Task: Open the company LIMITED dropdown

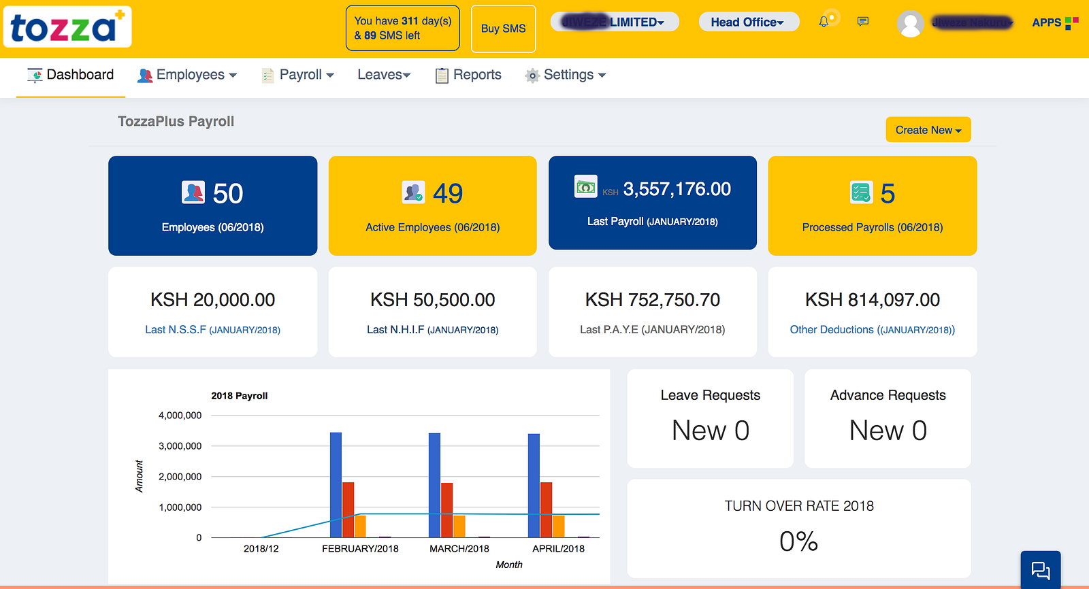Action: [615, 22]
